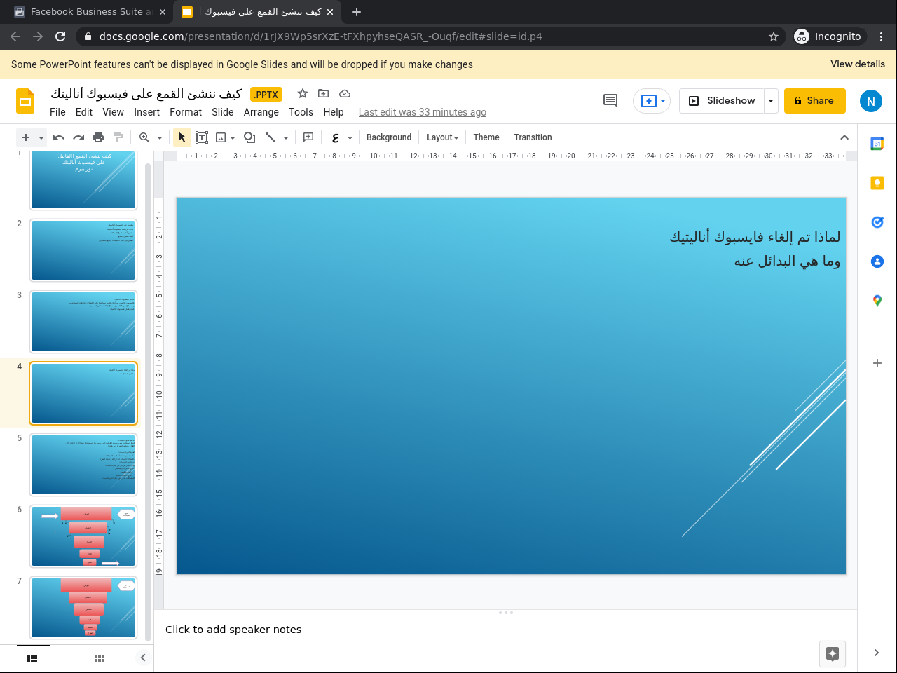Open the insert image dropdown arrow

coord(233,138)
